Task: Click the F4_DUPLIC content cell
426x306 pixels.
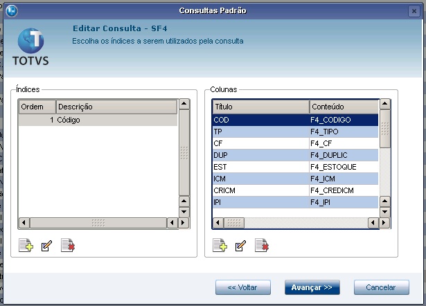Action: 344,155
